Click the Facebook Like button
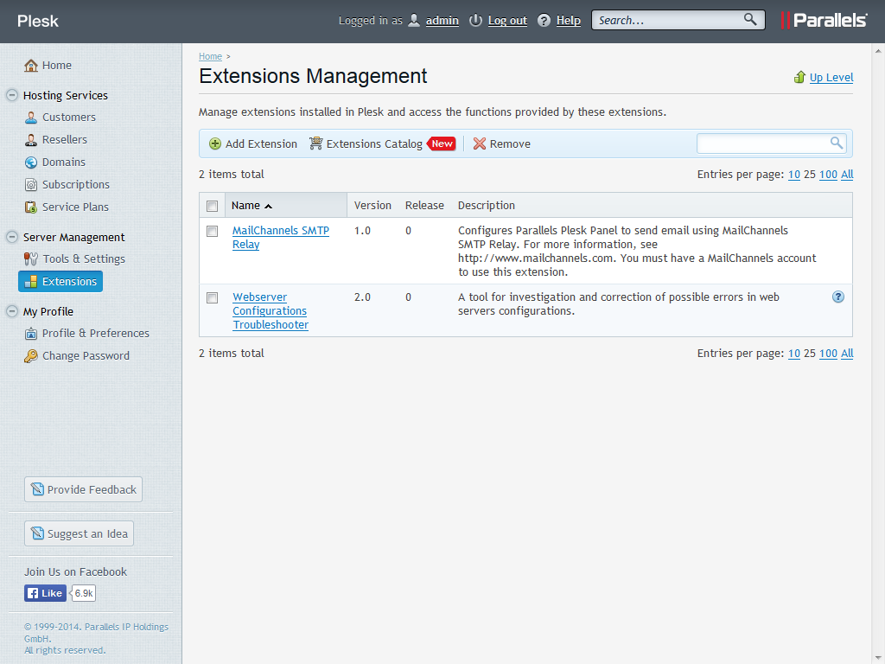Screen dimensions: 885x664 point(45,593)
